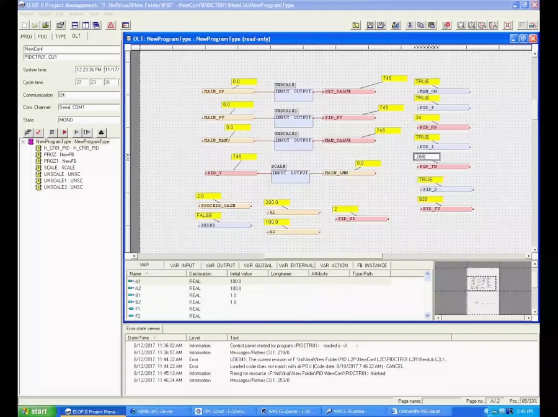This screenshot has height=417, width=558.
Task: Click the red checkmark control panel icon
Action: click(x=38, y=133)
